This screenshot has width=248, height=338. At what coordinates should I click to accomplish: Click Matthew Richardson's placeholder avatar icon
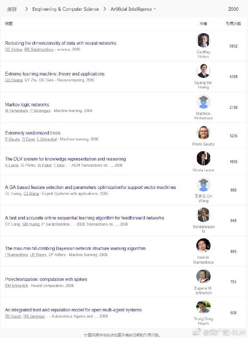[x=203, y=102]
